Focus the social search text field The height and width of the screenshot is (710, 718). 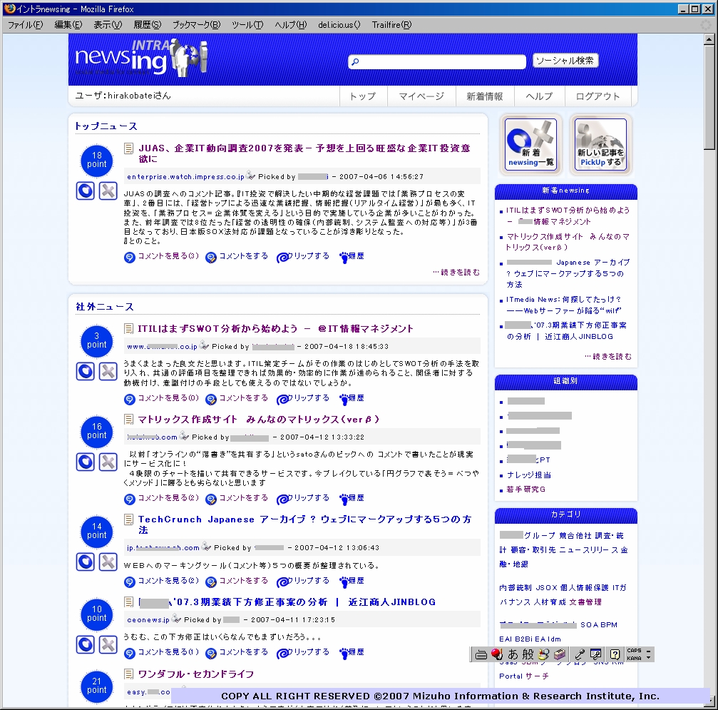[x=437, y=61]
